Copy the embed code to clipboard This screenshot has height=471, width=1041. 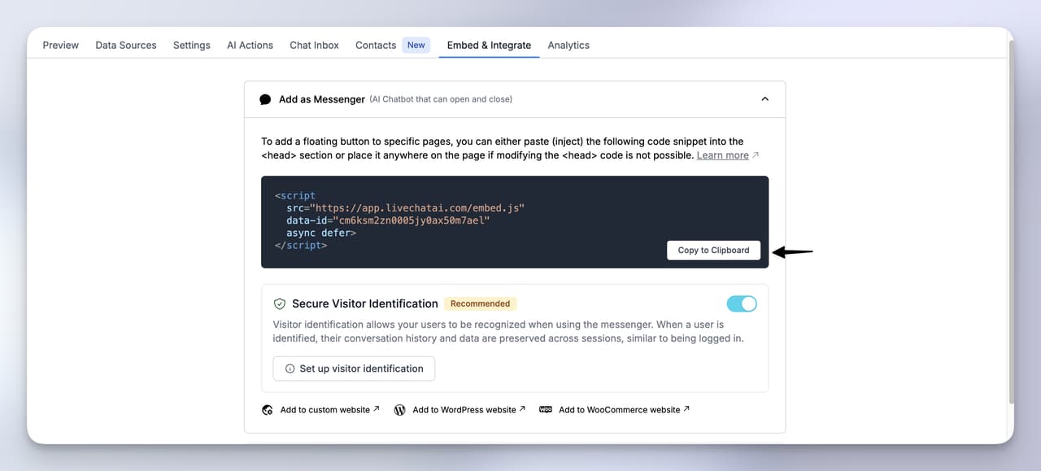pyautogui.click(x=713, y=250)
